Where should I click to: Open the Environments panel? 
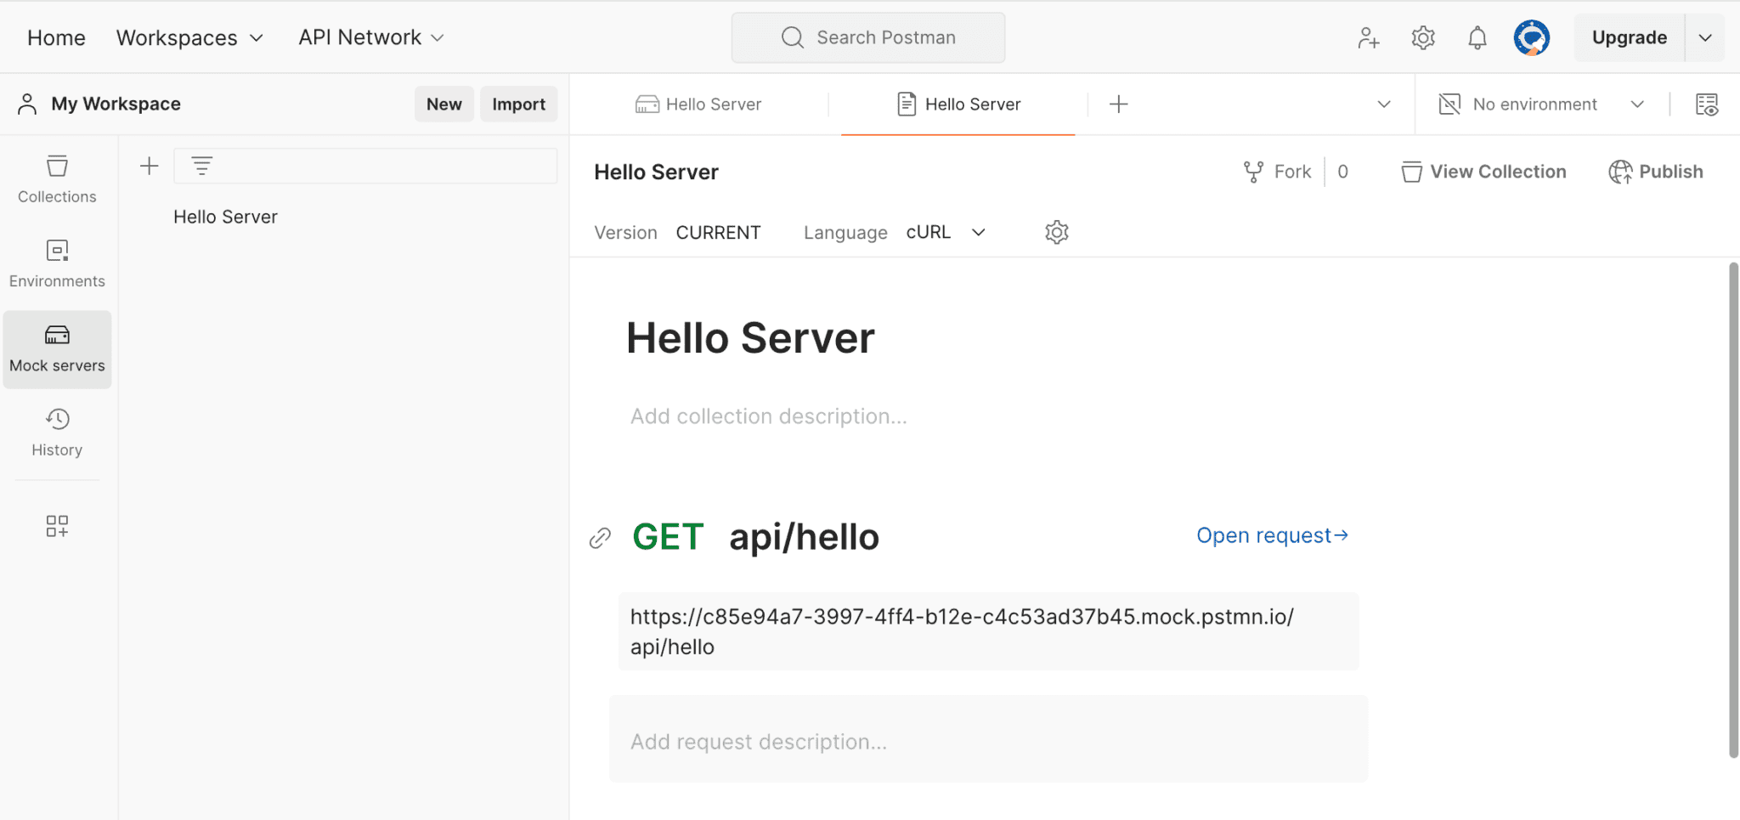point(56,261)
